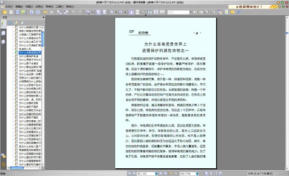The width and height of the screenshot is (289, 176).
Task: Open the Attachments side panel icon near bottom
Action: (3, 164)
